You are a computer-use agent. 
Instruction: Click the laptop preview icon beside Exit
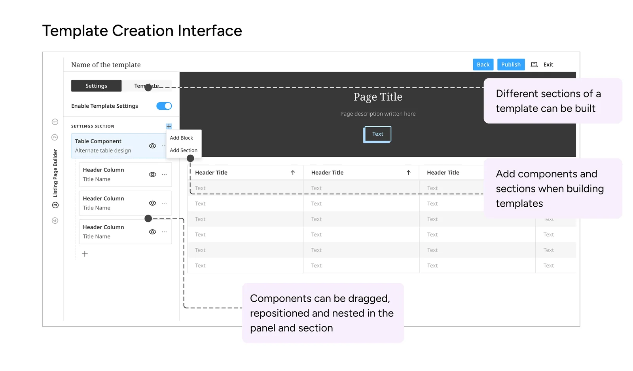534,65
